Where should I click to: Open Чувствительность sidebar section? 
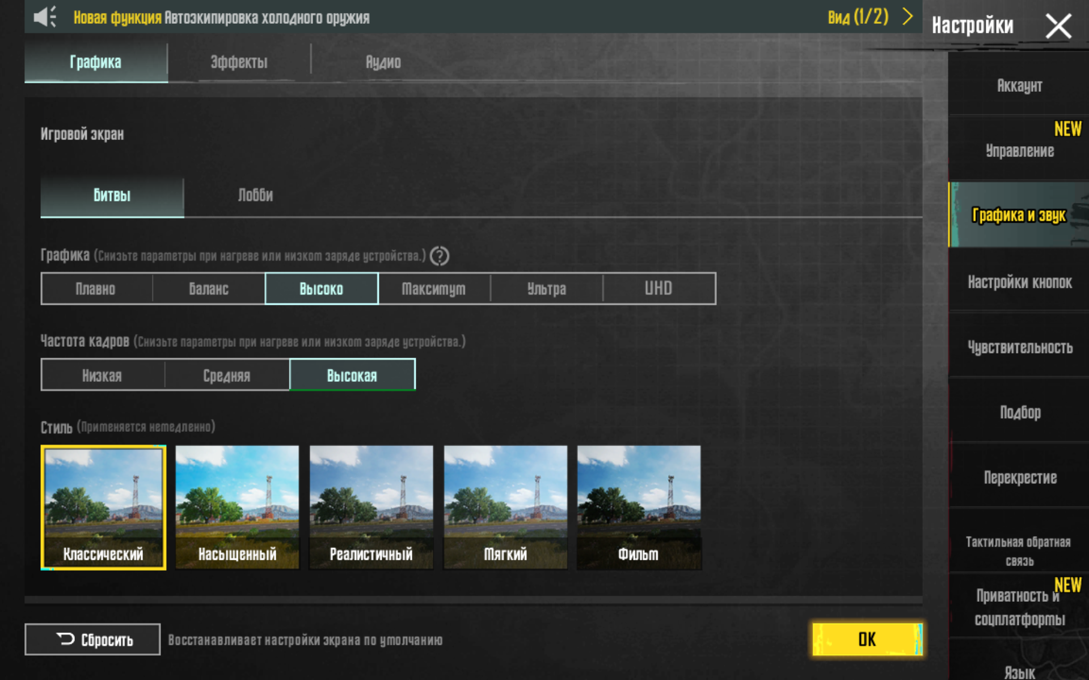[x=1019, y=347]
